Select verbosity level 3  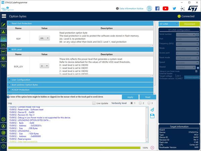(x=149, y=103)
